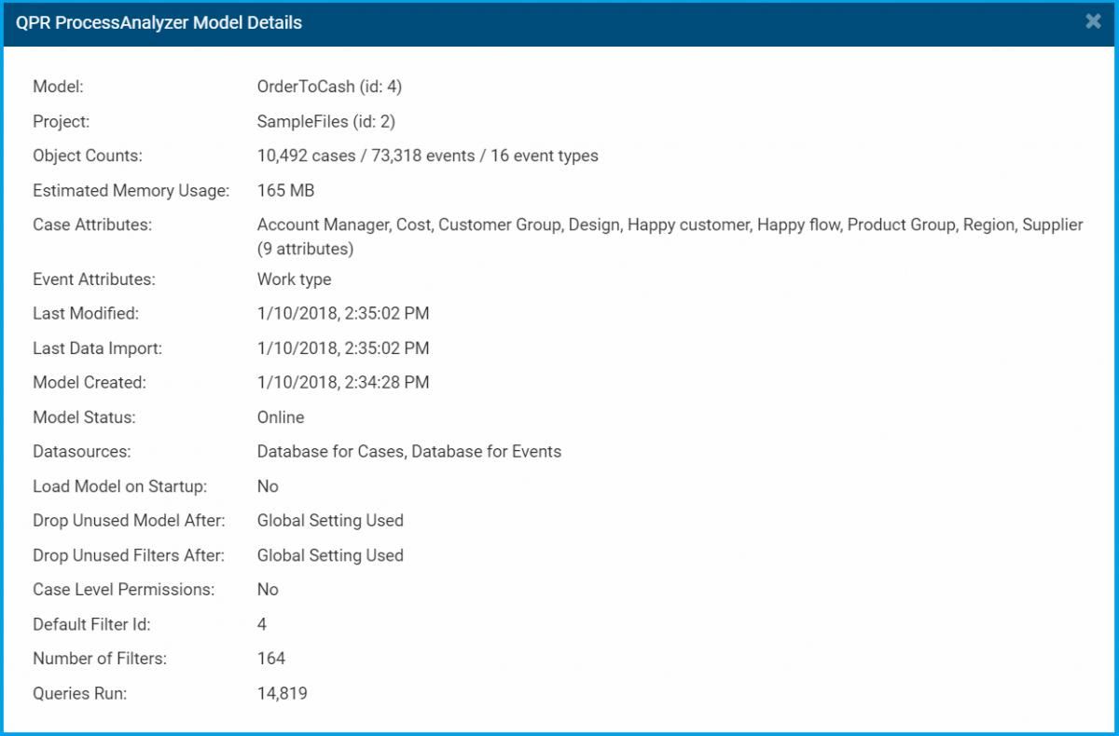
Task: Select the 'Work type' value
Action: (294, 279)
